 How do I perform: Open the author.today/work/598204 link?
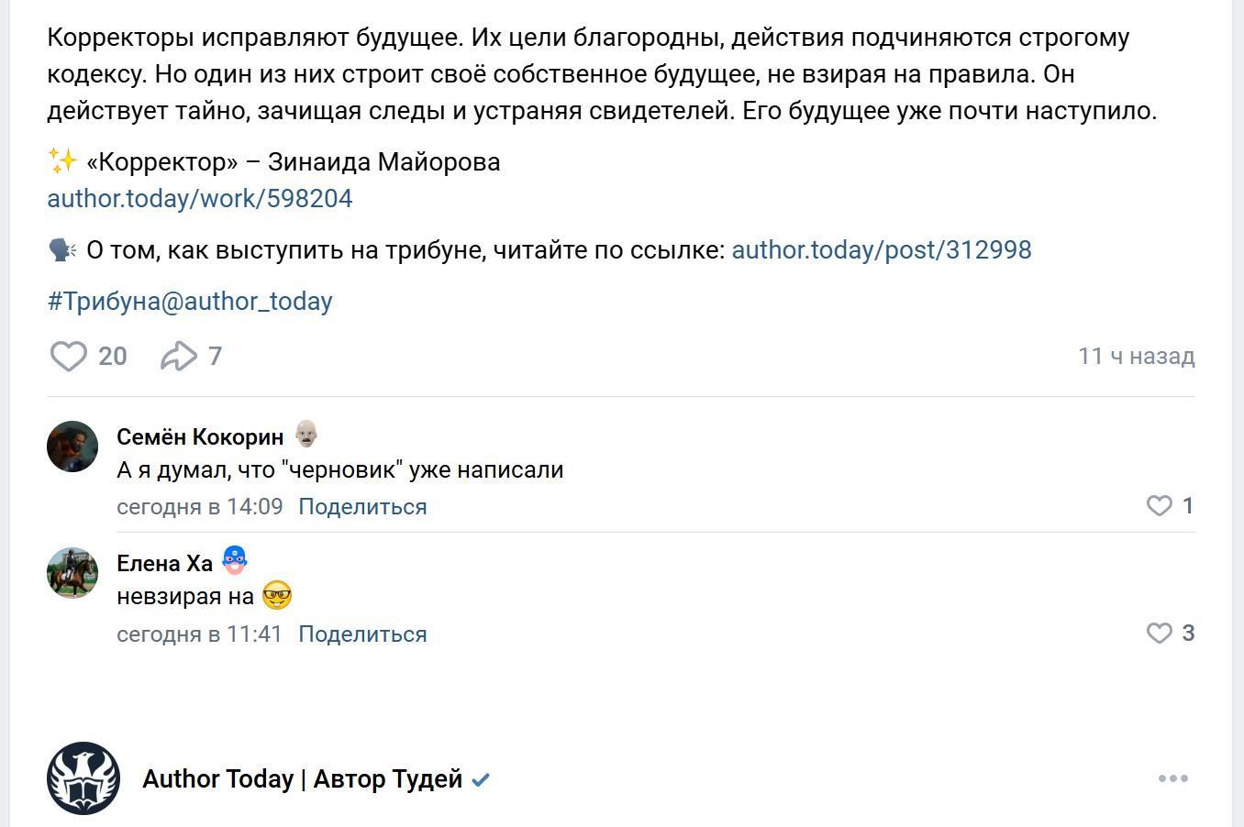click(x=200, y=199)
